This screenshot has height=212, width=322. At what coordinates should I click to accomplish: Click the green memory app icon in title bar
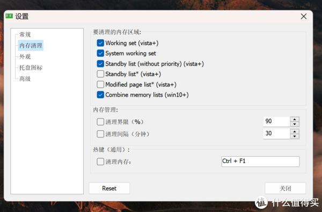click(x=9, y=16)
